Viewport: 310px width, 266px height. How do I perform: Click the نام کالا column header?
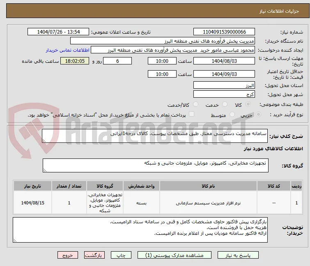(208, 186)
